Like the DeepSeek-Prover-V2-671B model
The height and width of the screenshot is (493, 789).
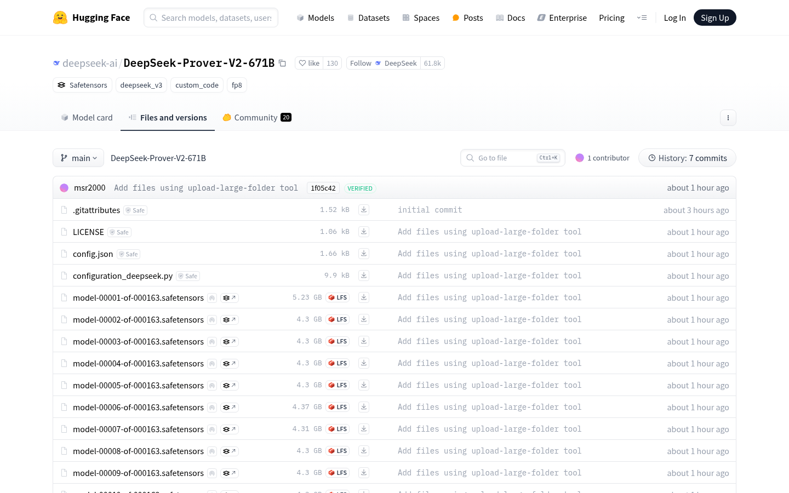[x=309, y=63]
